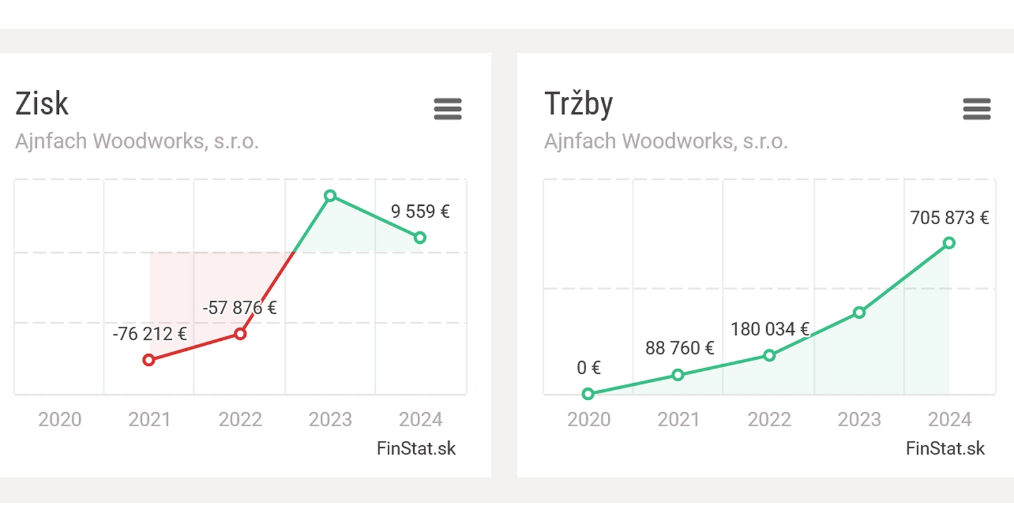The height and width of the screenshot is (532, 1014).
Task: Click the 2024 data point in Tržby chart
Action: (x=949, y=243)
